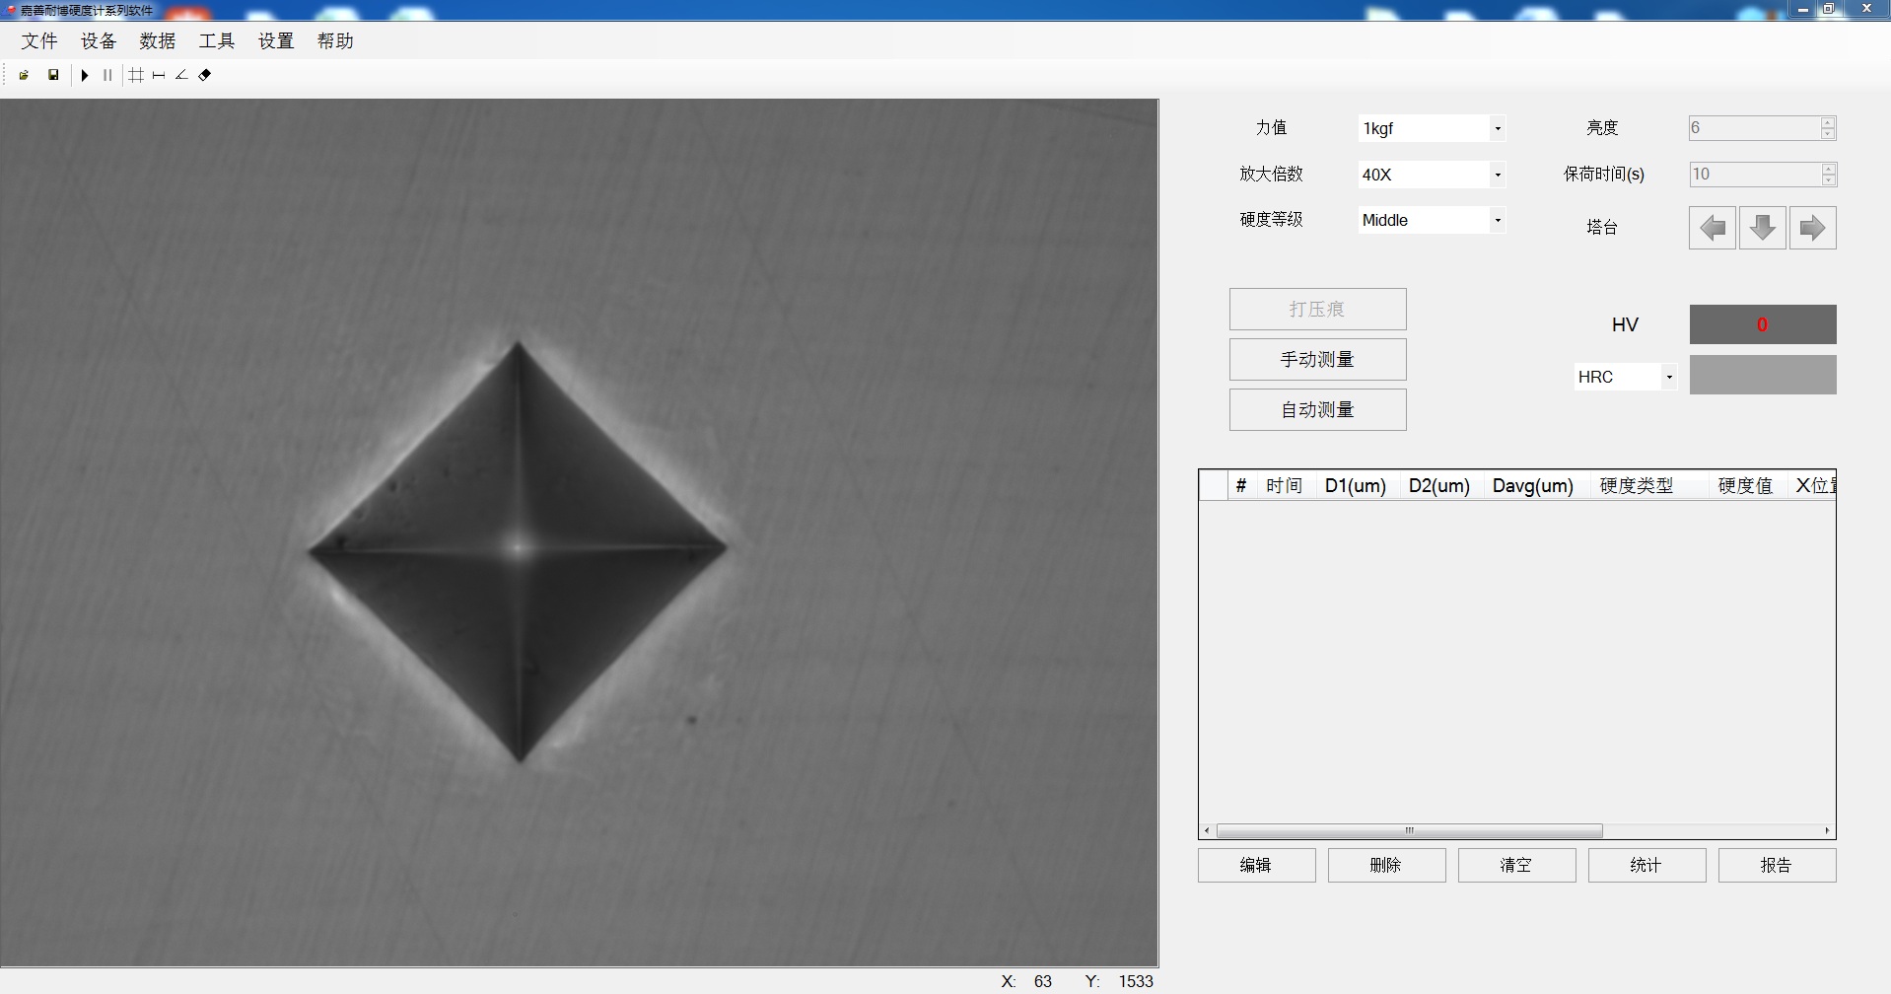
Task: Select the grid crosshair measurement tool
Action: coord(136,75)
